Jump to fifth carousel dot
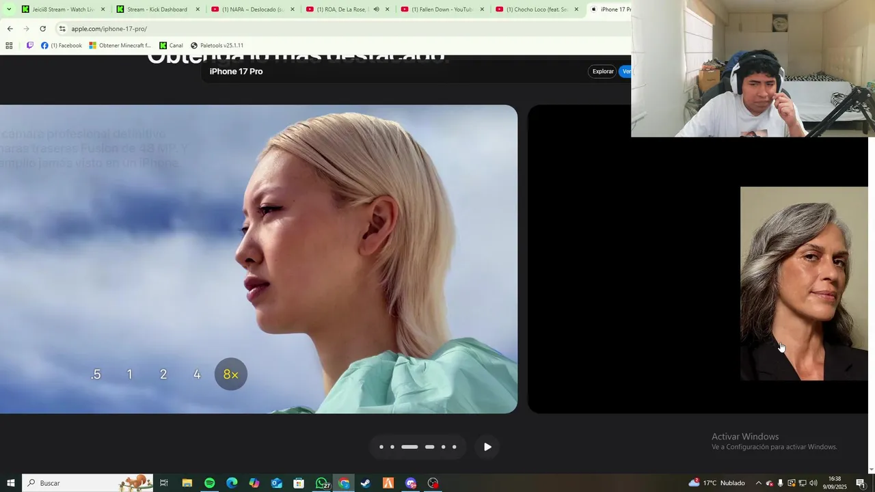 pyautogui.click(x=443, y=447)
